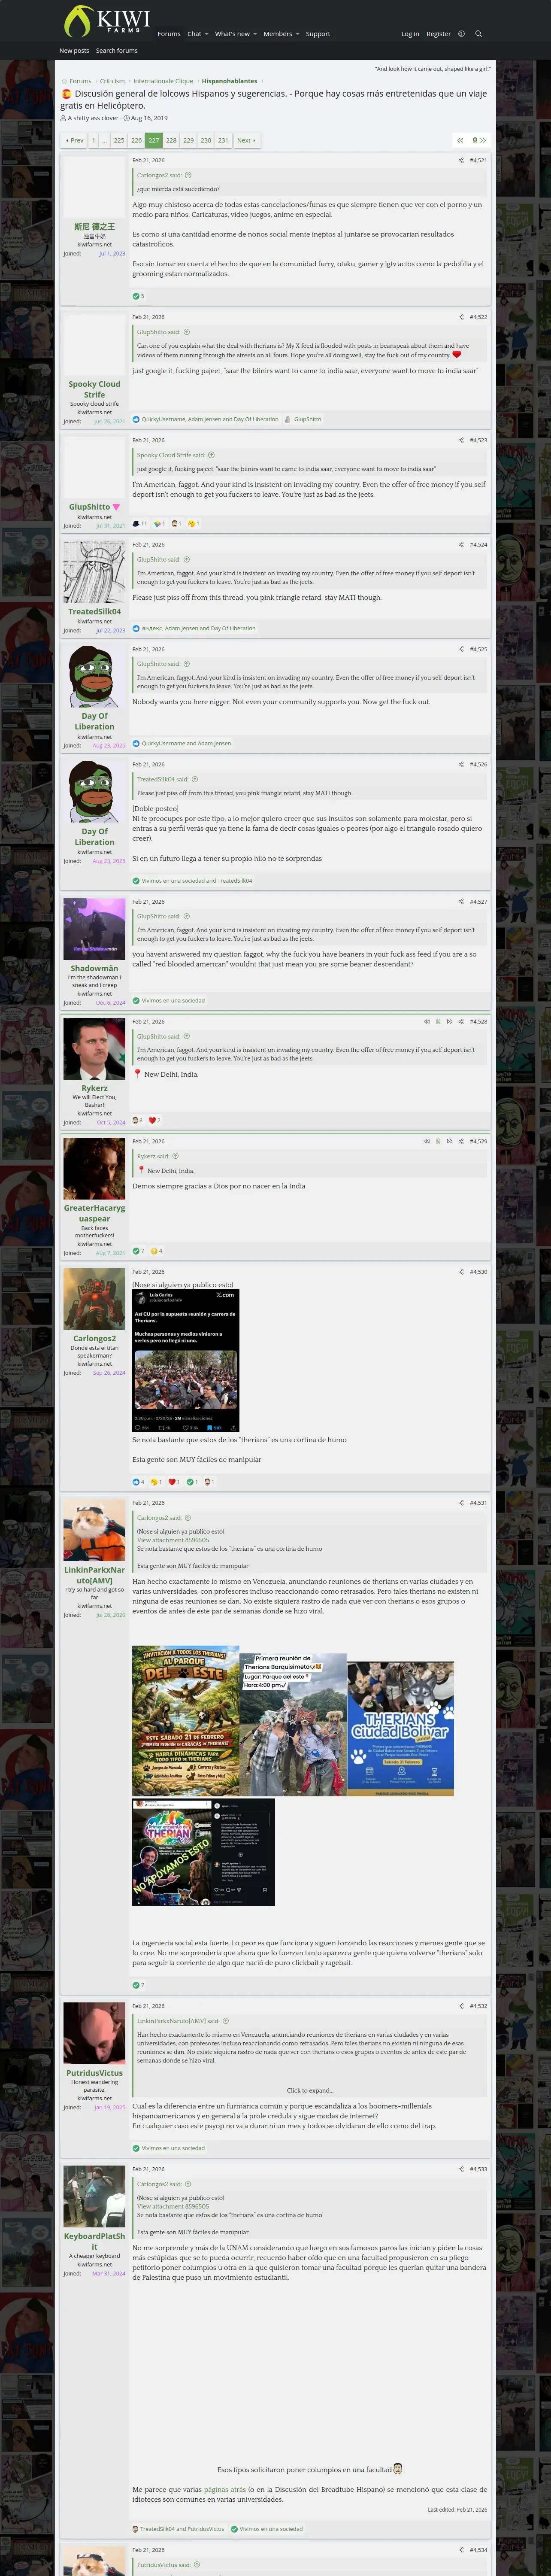This screenshot has width=551, height=2576.
Task: Expand the quote with 'Click to expand...'
Action: 310,2090
